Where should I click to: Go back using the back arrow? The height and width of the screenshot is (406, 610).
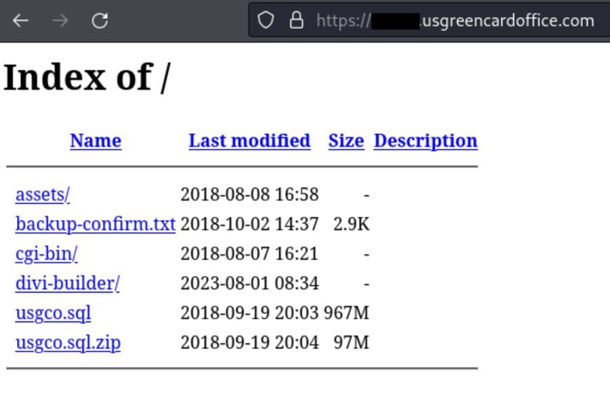point(20,20)
